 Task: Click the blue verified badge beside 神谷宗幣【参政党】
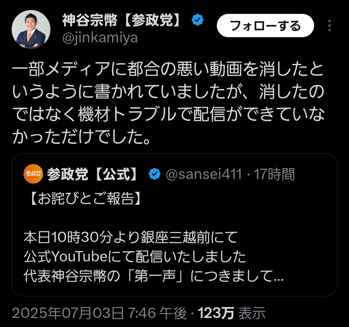tap(197, 21)
